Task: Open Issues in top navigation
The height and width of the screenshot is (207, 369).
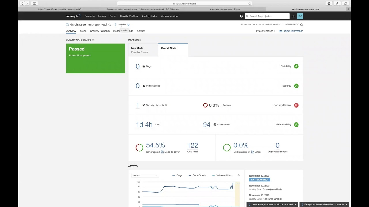Action: click(x=102, y=16)
